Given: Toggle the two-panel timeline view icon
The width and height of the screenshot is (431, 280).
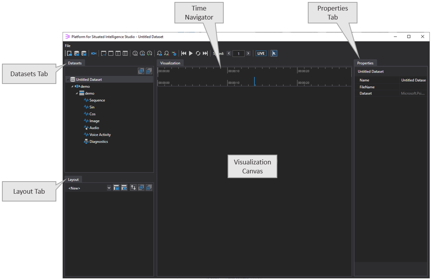Looking at the screenshot, I should [118, 53].
